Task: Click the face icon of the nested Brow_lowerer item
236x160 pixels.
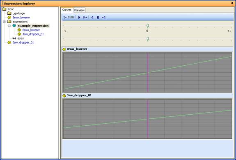Action: coord(19,30)
